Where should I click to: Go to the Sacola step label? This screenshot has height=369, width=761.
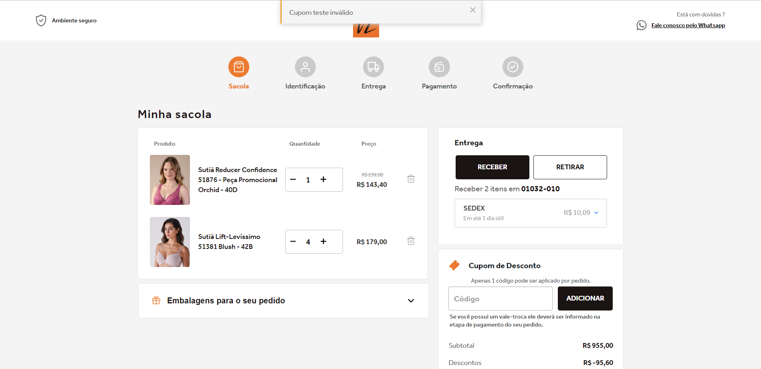click(239, 86)
